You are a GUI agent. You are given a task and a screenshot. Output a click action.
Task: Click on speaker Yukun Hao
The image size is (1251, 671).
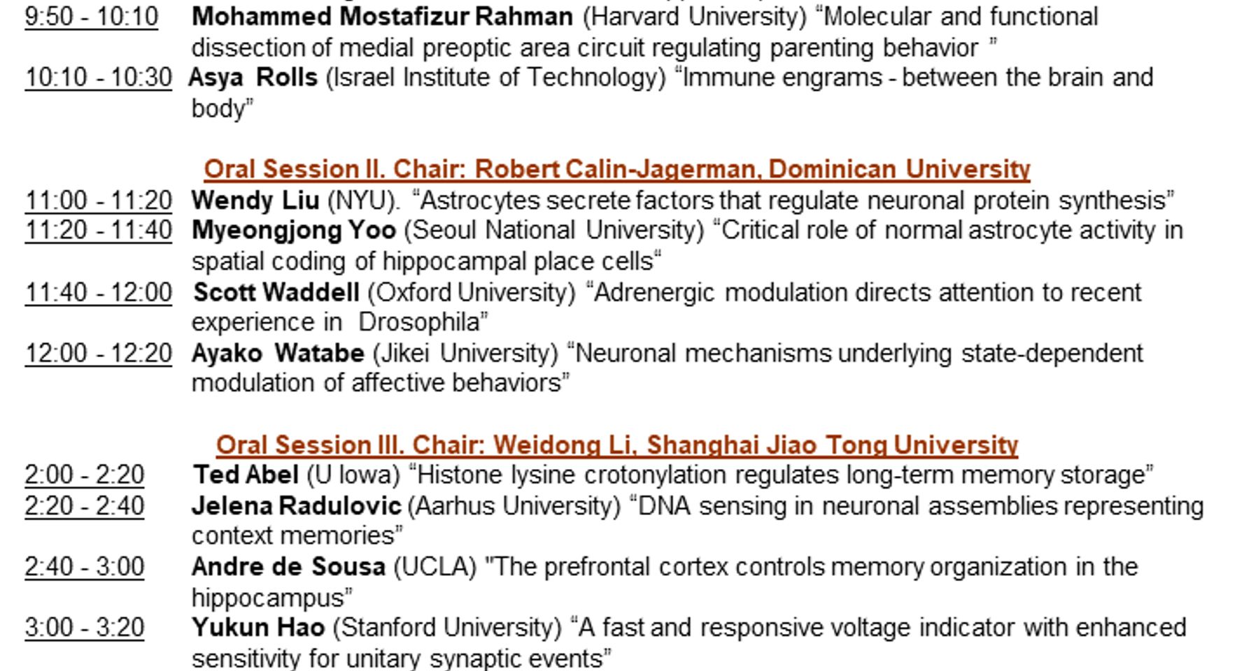pos(258,628)
